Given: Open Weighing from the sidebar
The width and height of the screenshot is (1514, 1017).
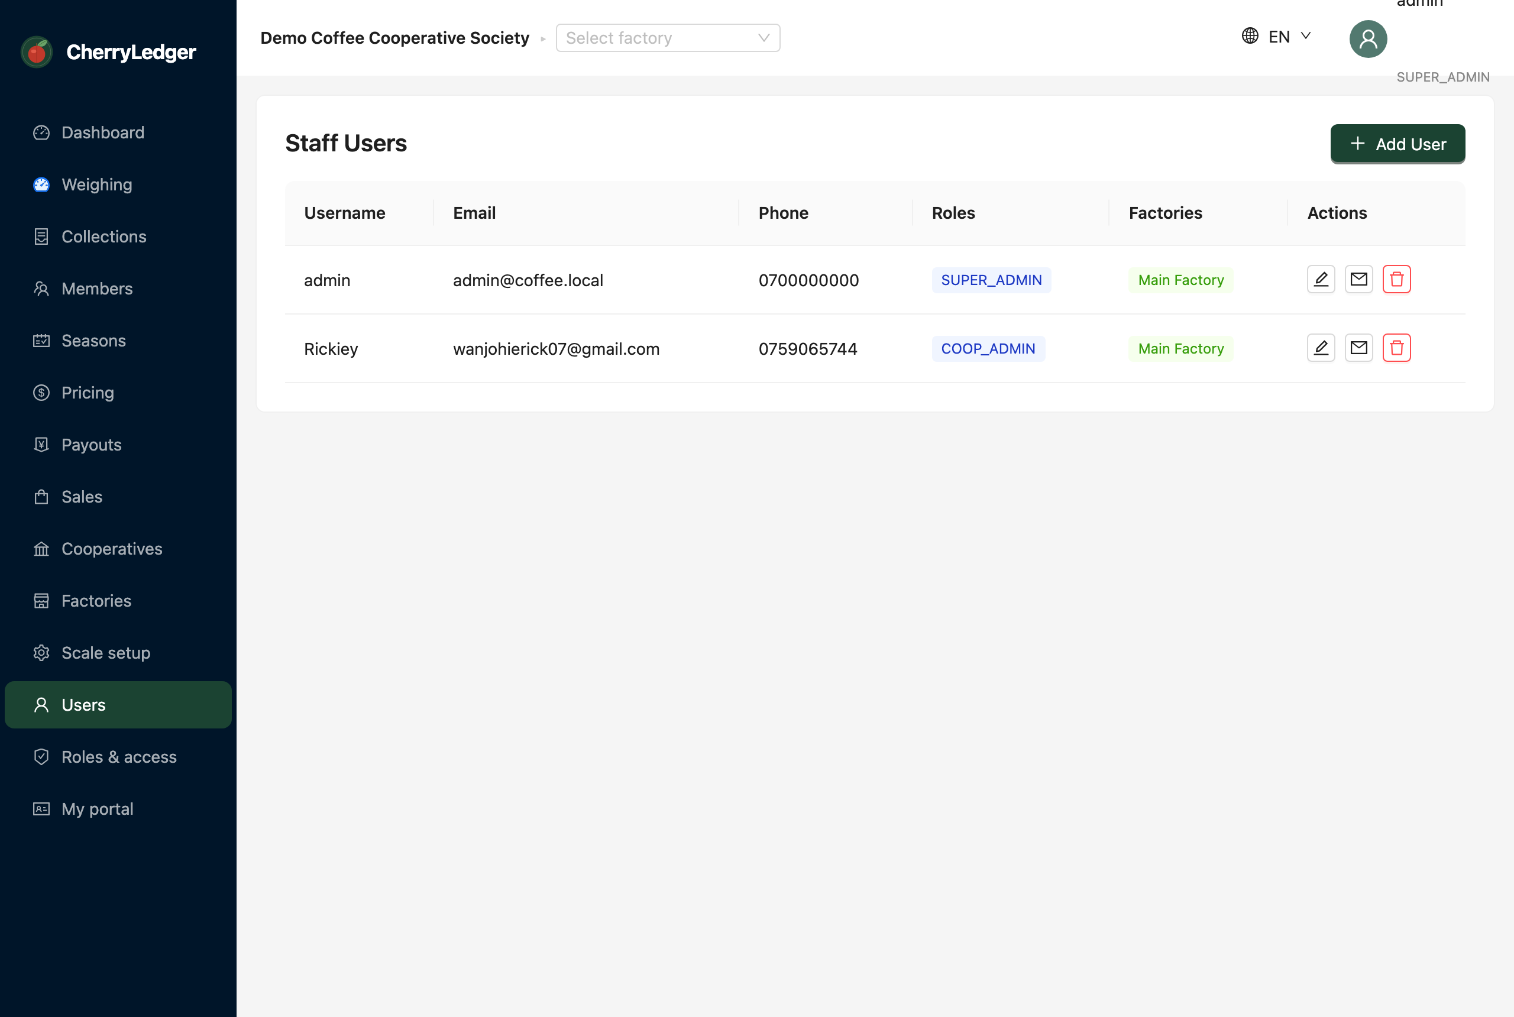Looking at the screenshot, I should 118,185.
